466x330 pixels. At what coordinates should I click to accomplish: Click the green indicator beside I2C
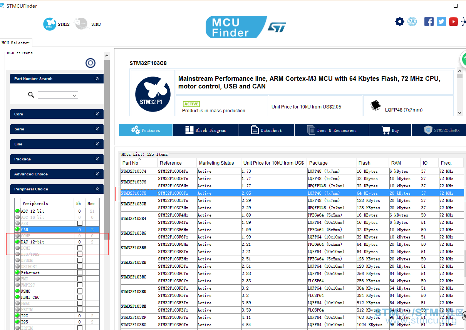(x=17, y=316)
